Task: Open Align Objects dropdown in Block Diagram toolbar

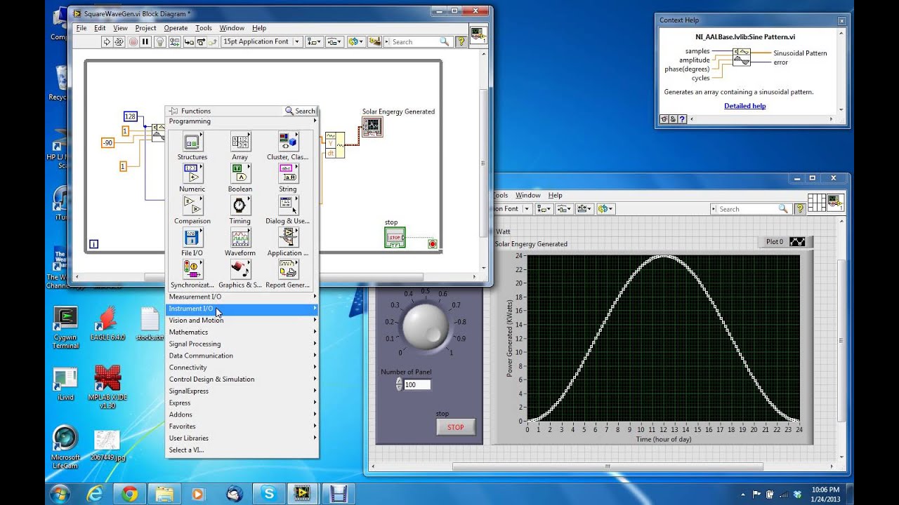Action: (315, 41)
